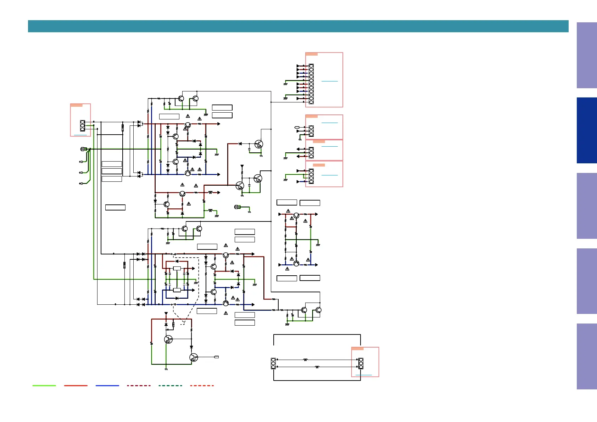The height and width of the screenshot is (422, 597).
Task: Click the dashed green legend line
Action: point(171,386)
